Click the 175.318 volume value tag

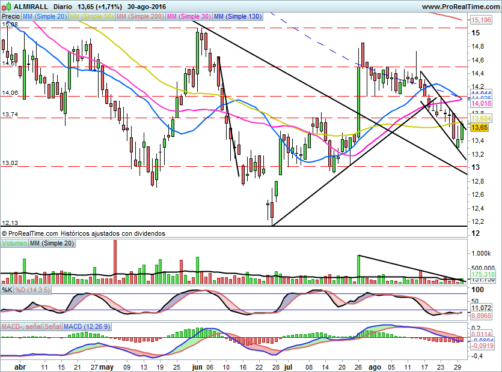pyautogui.click(x=483, y=274)
